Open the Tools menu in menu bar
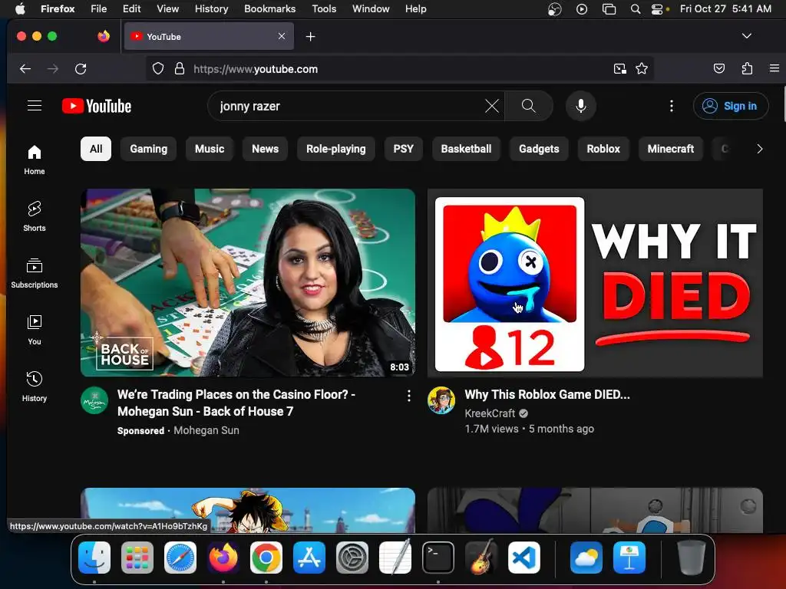Viewport: 786px width, 589px height. click(324, 8)
